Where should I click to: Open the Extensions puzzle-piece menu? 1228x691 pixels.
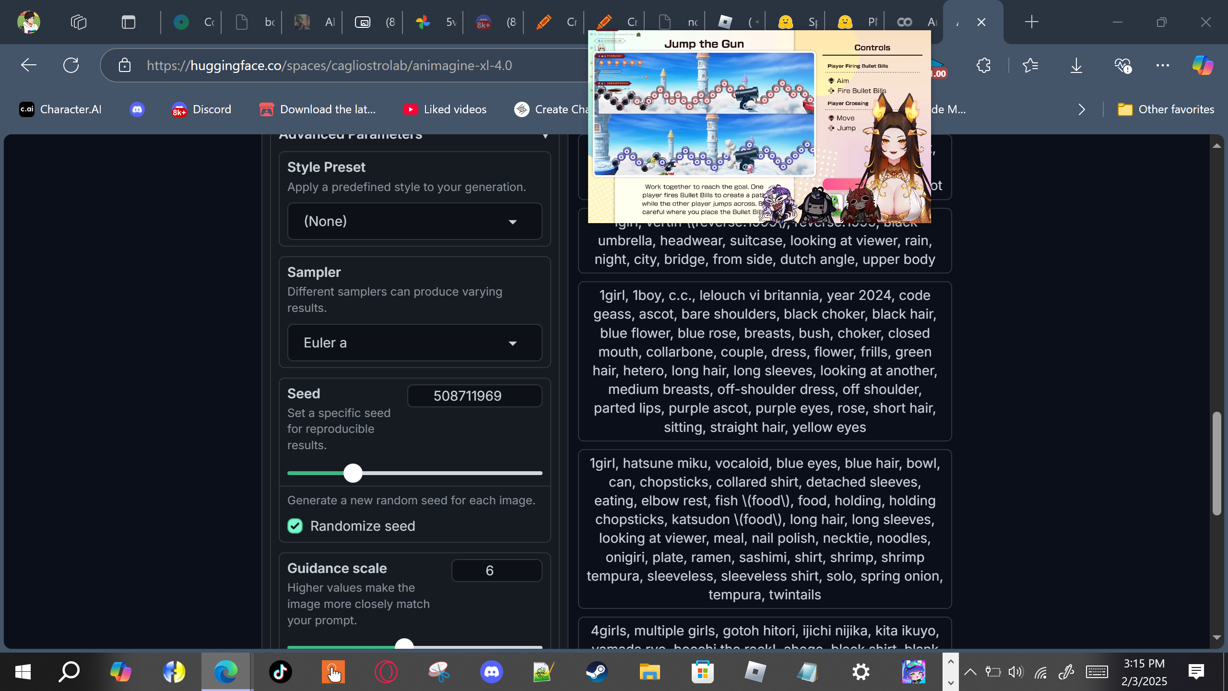coord(983,65)
